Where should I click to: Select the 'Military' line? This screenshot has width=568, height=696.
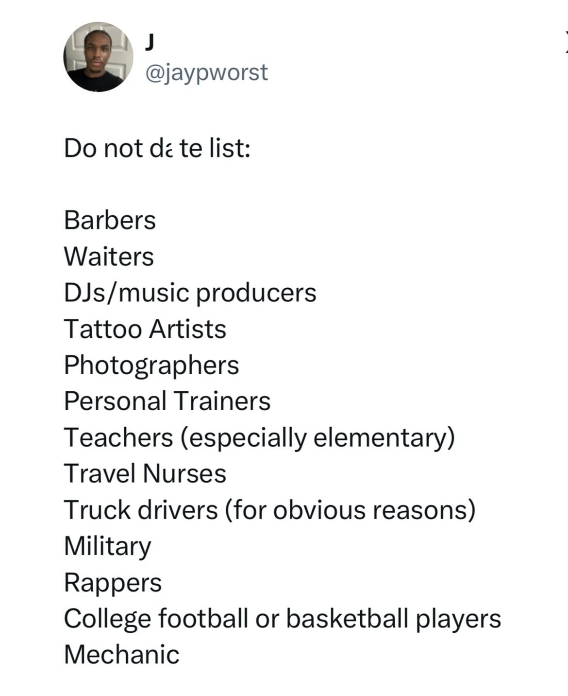(108, 547)
